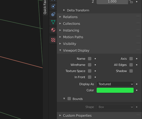
Task: Click animate dot beside In Front checkbox
Action: (x=95, y=77)
